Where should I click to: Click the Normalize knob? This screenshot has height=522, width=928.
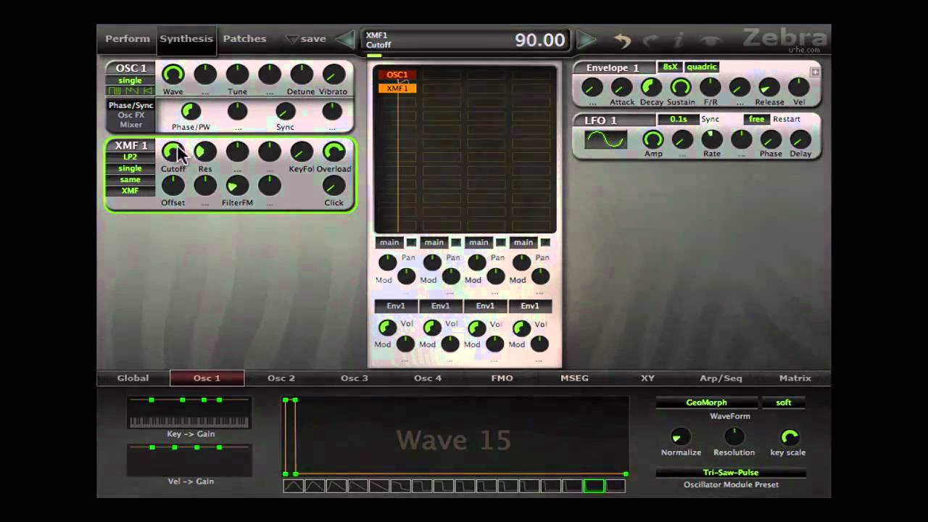[x=681, y=436]
